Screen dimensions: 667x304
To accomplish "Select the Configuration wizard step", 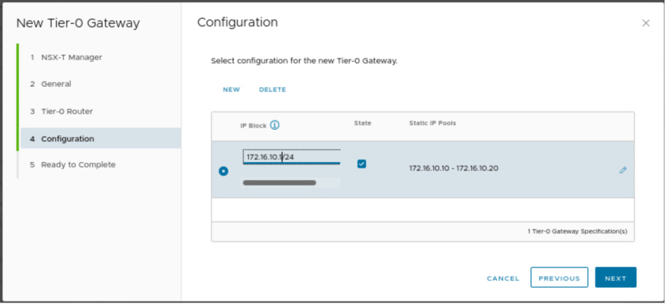I will pyautogui.click(x=67, y=139).
